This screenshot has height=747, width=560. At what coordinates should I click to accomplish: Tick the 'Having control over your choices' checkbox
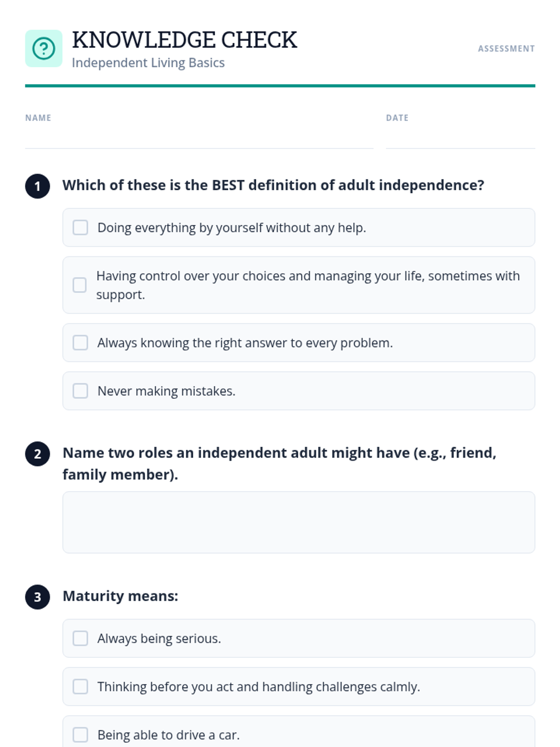point(80,285)
